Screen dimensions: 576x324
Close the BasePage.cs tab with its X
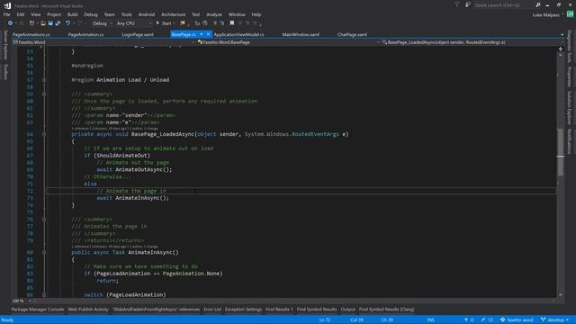click(208, 34)
